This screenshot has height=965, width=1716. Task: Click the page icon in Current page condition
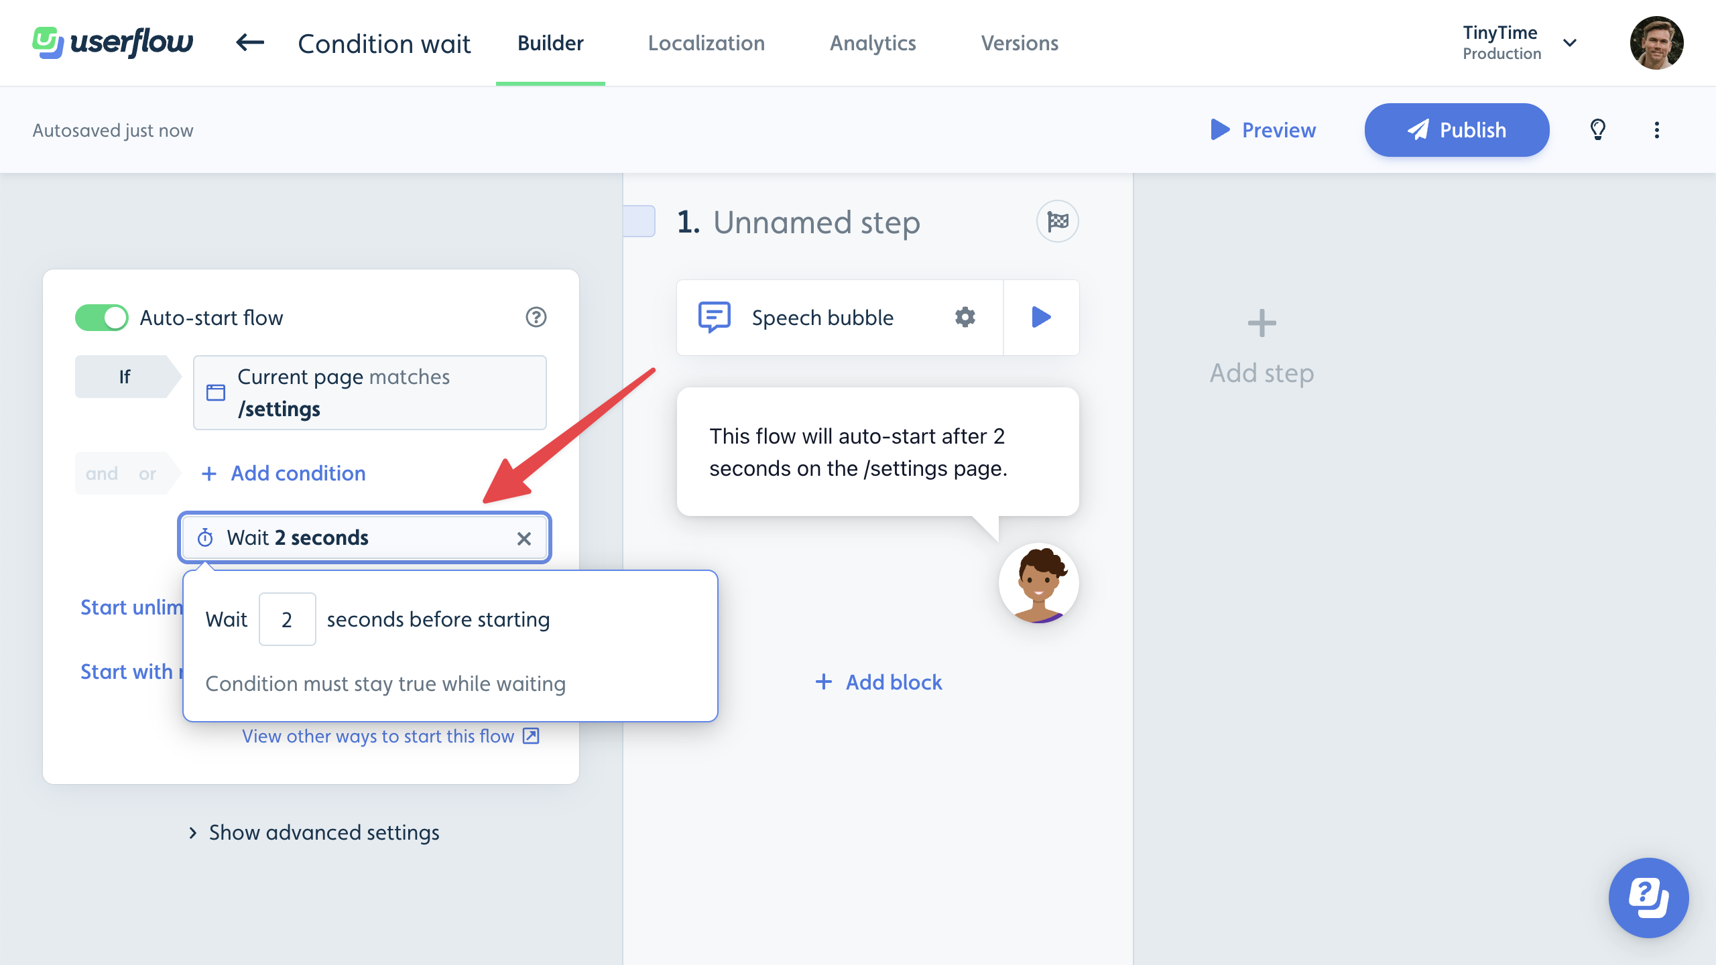tap(216, 393)
